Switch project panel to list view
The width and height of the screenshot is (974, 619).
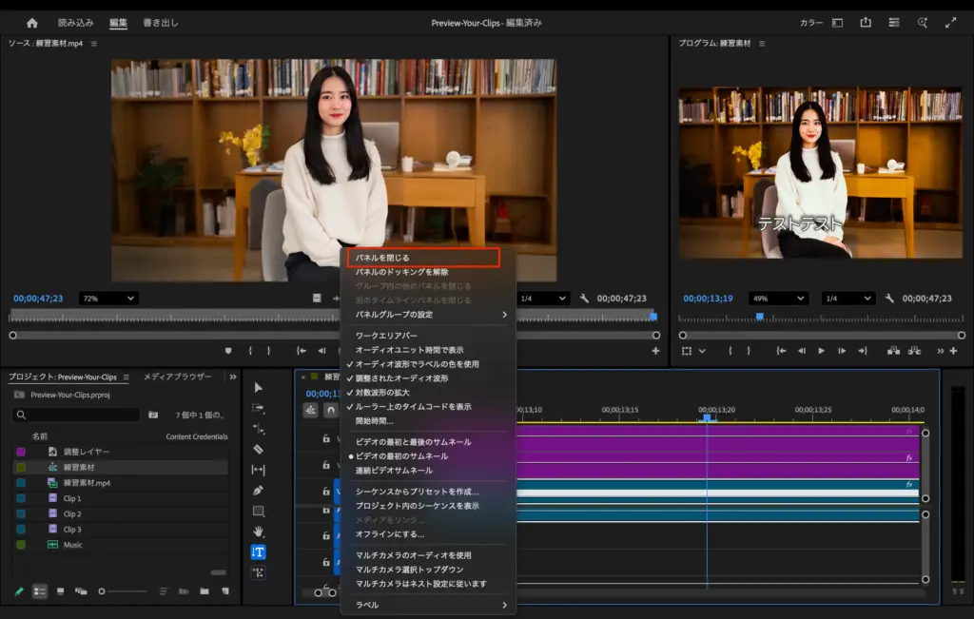40,591
